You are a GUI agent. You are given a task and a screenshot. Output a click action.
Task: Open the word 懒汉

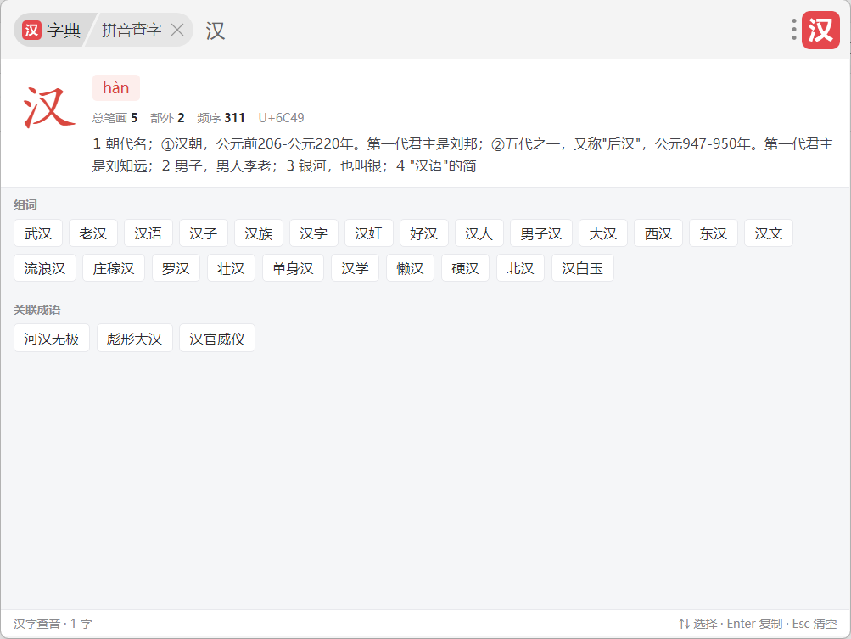pos(411,268)
